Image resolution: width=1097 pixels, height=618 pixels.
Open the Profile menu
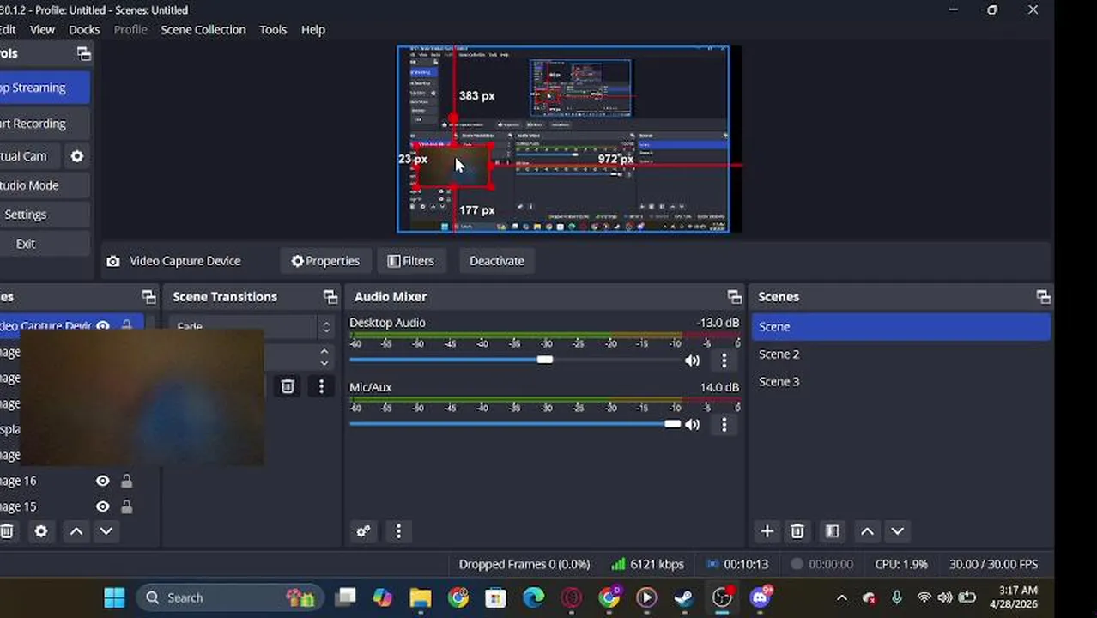pos(130,29)
